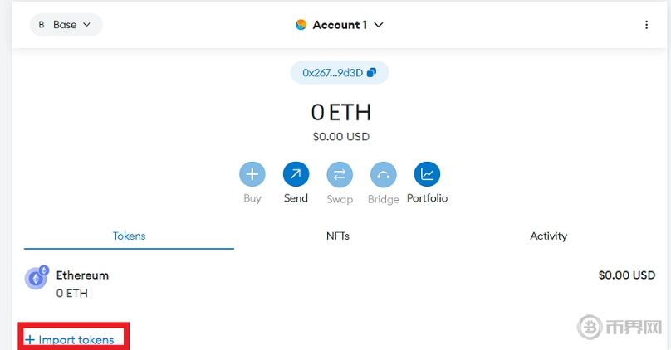
Task: Expand the Account 1 account picker
Action: pyautogui.click(x=340, y=25)
